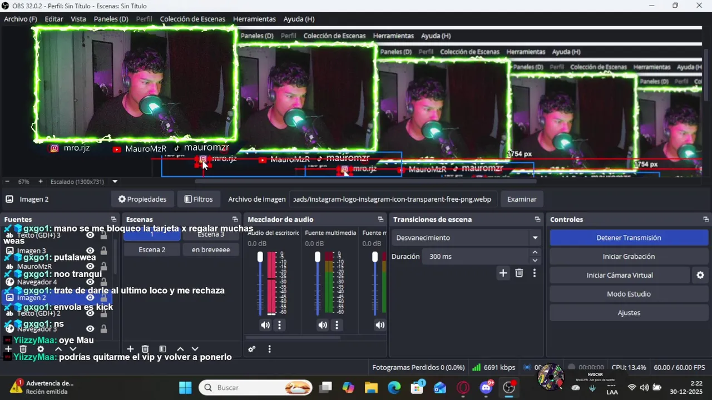Move scene up arrow in Escenas toolbar
Image resolution: width=712 pixels, height=400 pixels.
180,349
